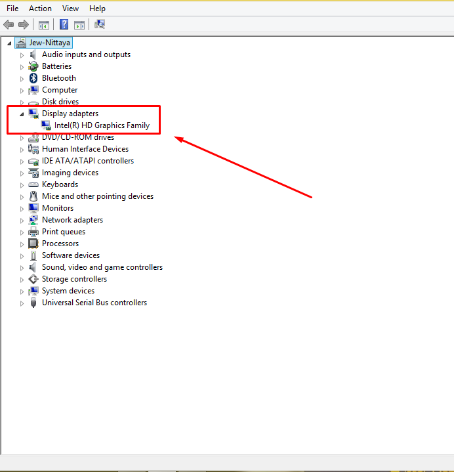Expand the Universal Serial Bus controllers arrow

coord(22,303)
